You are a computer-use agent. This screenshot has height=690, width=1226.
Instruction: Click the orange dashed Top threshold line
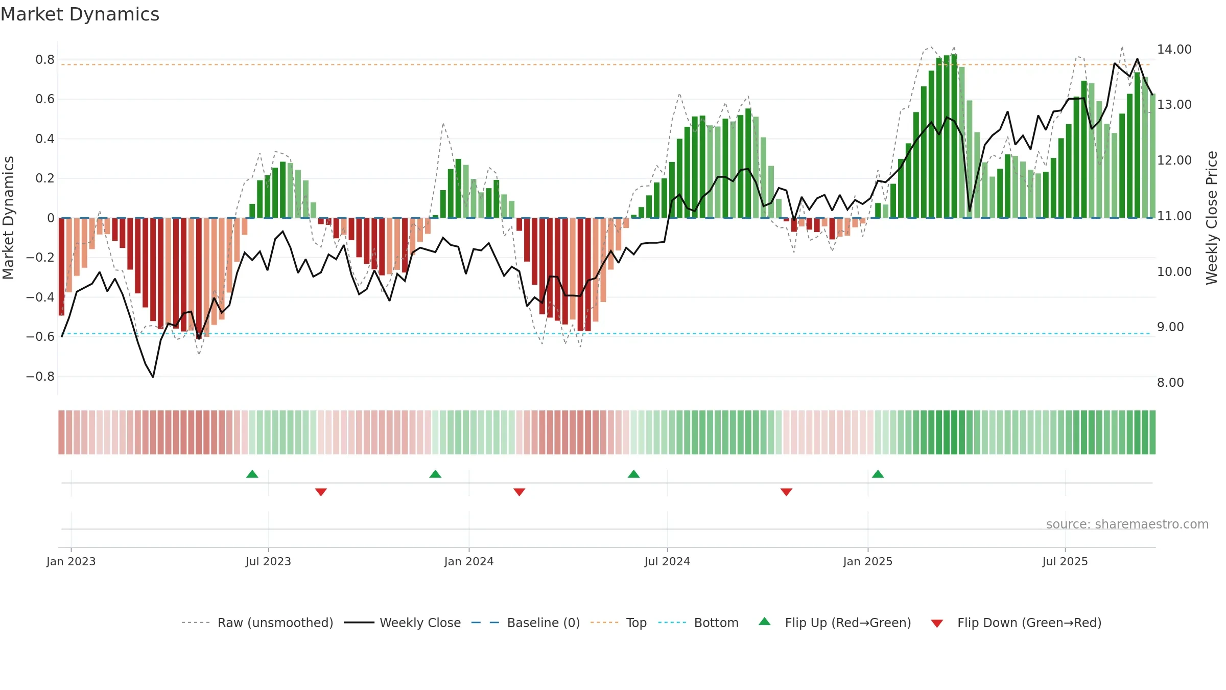605,64
